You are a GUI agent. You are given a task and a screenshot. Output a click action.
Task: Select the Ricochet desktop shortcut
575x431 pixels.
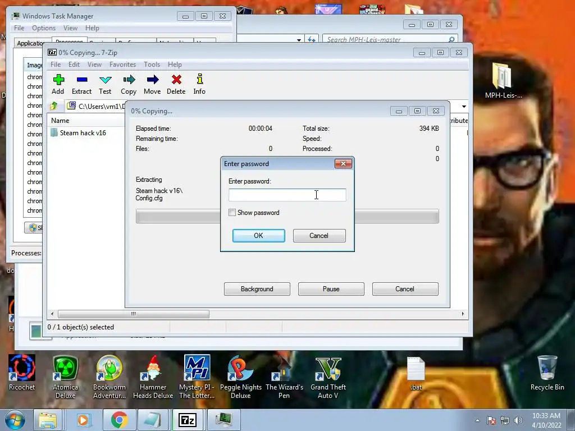point(22,373)
